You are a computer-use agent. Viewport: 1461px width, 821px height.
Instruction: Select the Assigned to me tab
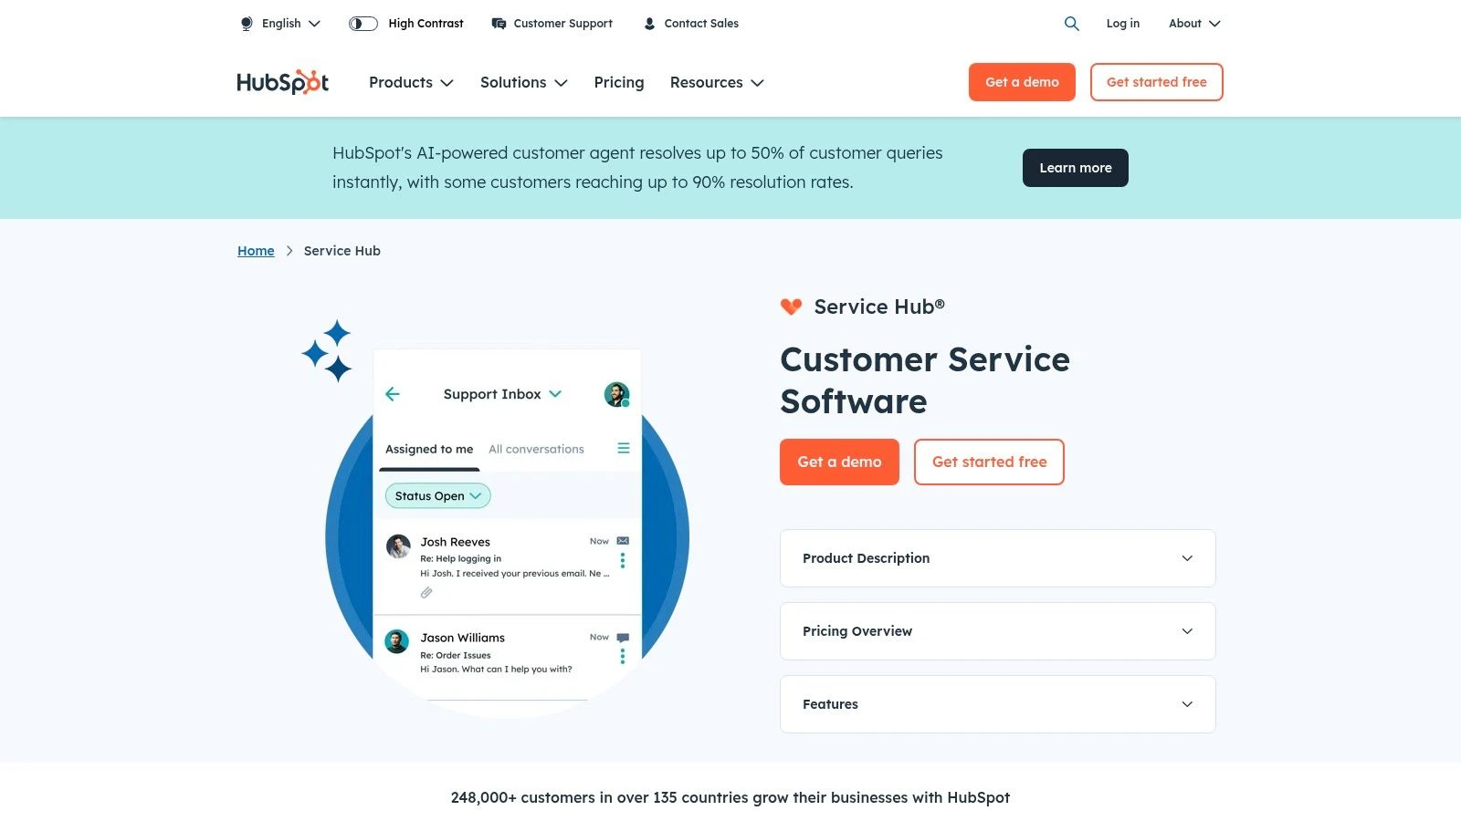pyautogui.click(x=429, y=449)
